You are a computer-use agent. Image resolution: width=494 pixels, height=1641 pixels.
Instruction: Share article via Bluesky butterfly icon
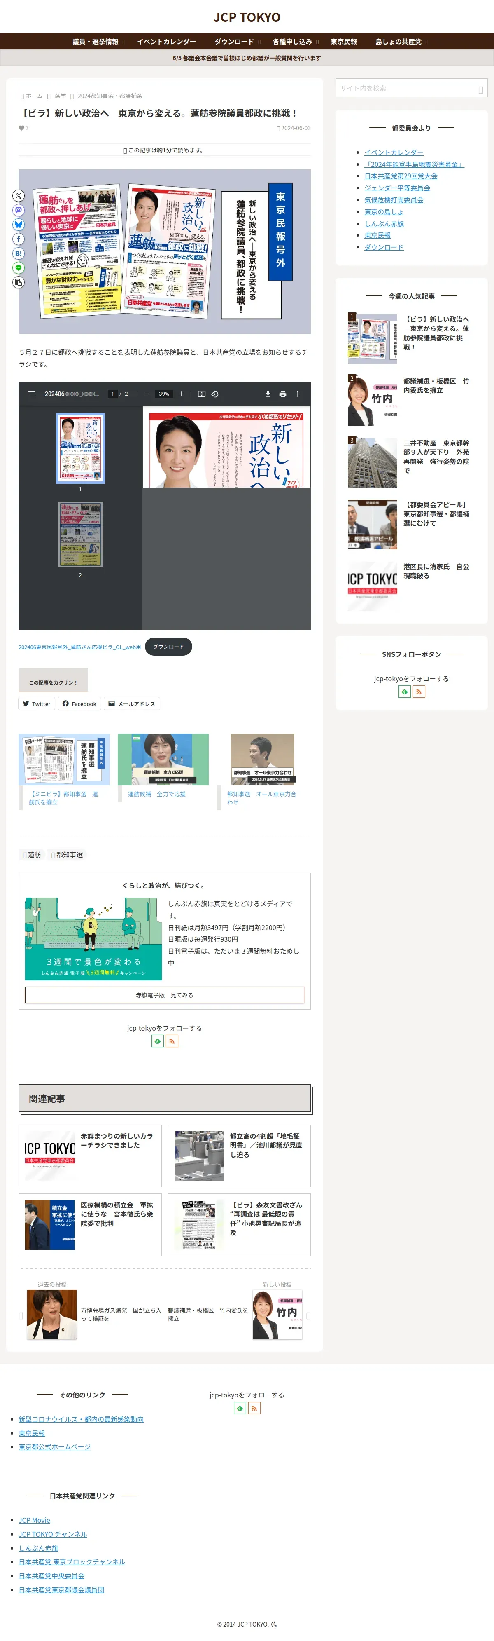point(19,225)
